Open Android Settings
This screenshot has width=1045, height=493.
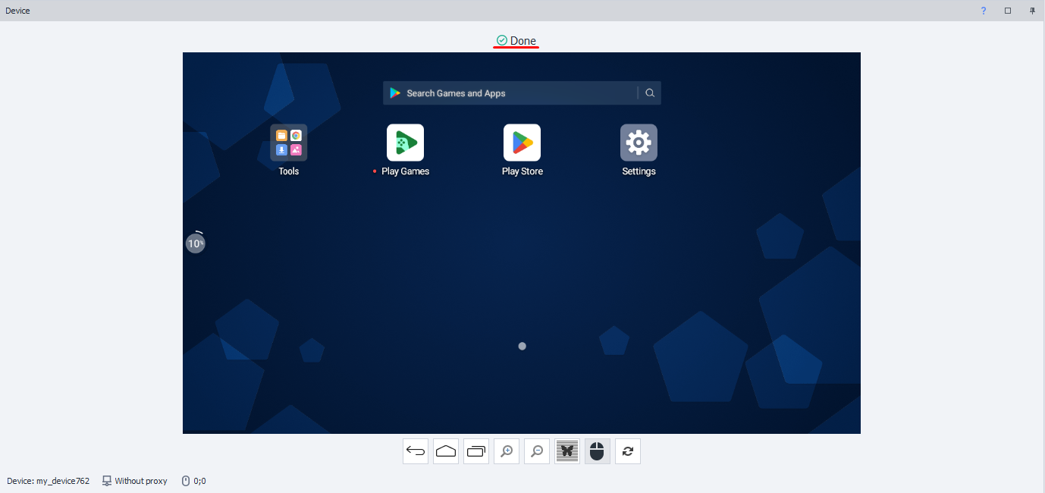tap(639, 143)
